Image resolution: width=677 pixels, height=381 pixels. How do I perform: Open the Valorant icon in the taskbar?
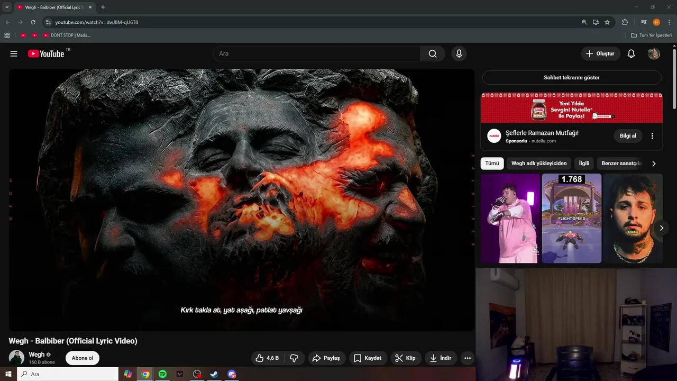[180, 374]
